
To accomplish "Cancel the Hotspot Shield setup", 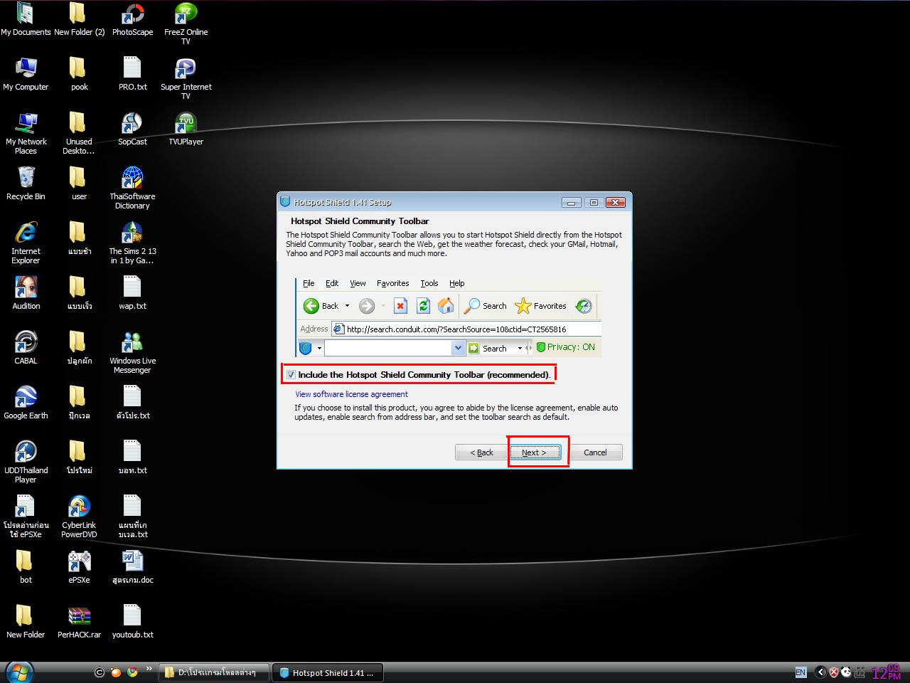I will (596, 452).
